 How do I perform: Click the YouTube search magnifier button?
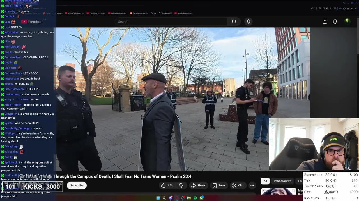[234, 22]
